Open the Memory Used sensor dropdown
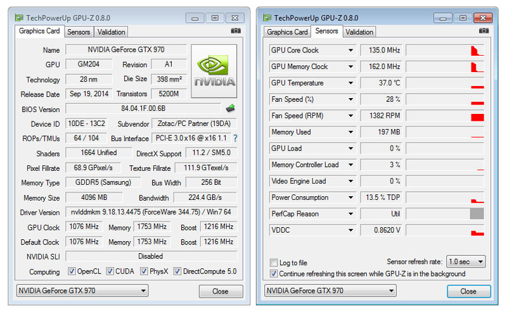Image resolution: width=507 pixels, height=312 pixels. [x=350, y=132]
